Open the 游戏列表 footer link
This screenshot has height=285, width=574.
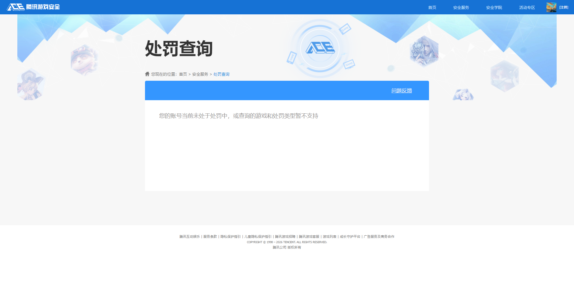(329, 236)
